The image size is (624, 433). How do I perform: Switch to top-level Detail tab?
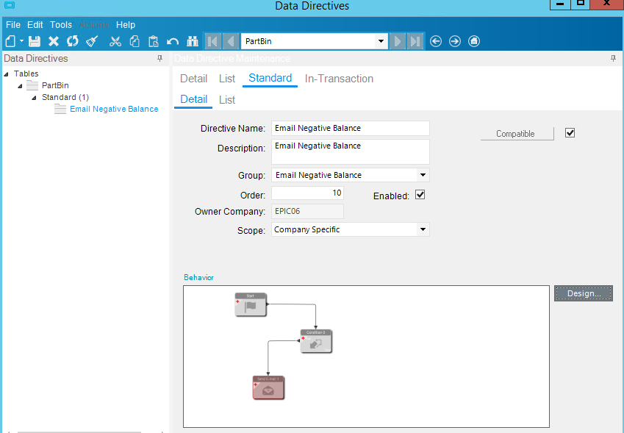click(x=194, y=79)
